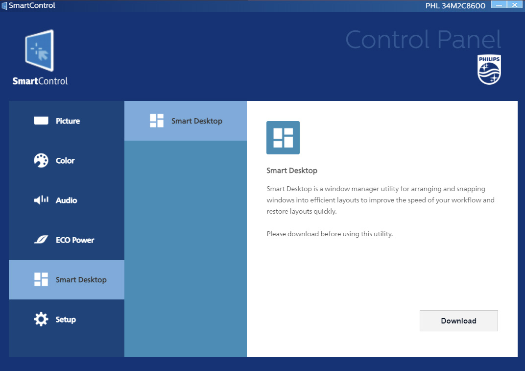The width and height of the screenshot is (525, 371).
Task: Minimize the SmartControl window
Action: coord(499,4)
